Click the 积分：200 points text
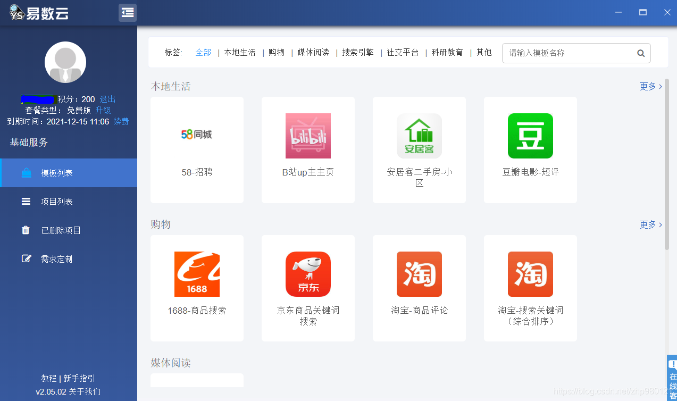 click(77, 99)
